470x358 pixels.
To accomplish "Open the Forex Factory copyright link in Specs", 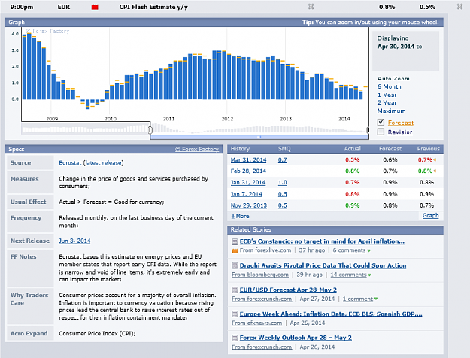I will point(197,149).
